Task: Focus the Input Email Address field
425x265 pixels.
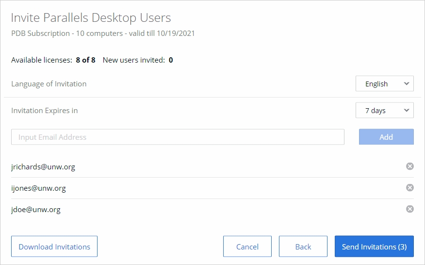Action: click(x=178, y=137)
